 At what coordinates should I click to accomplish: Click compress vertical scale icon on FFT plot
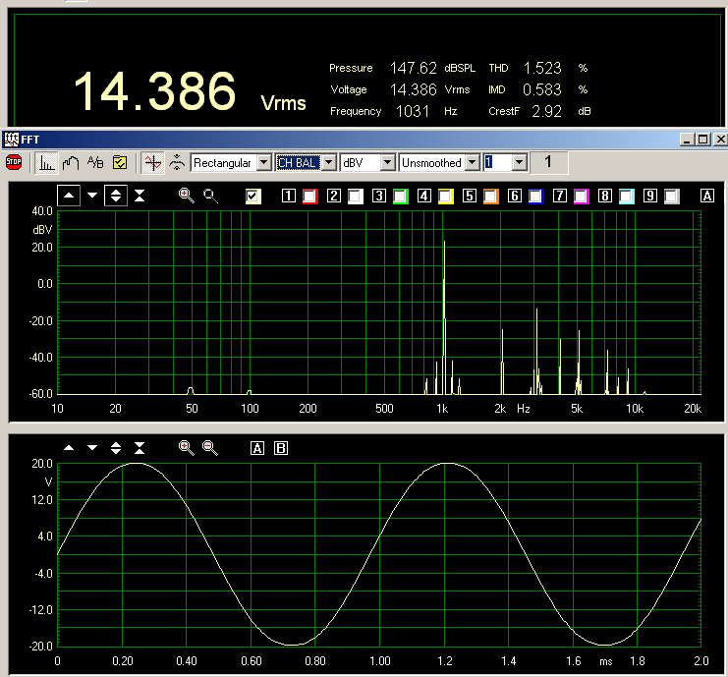[x=140, y=196]
